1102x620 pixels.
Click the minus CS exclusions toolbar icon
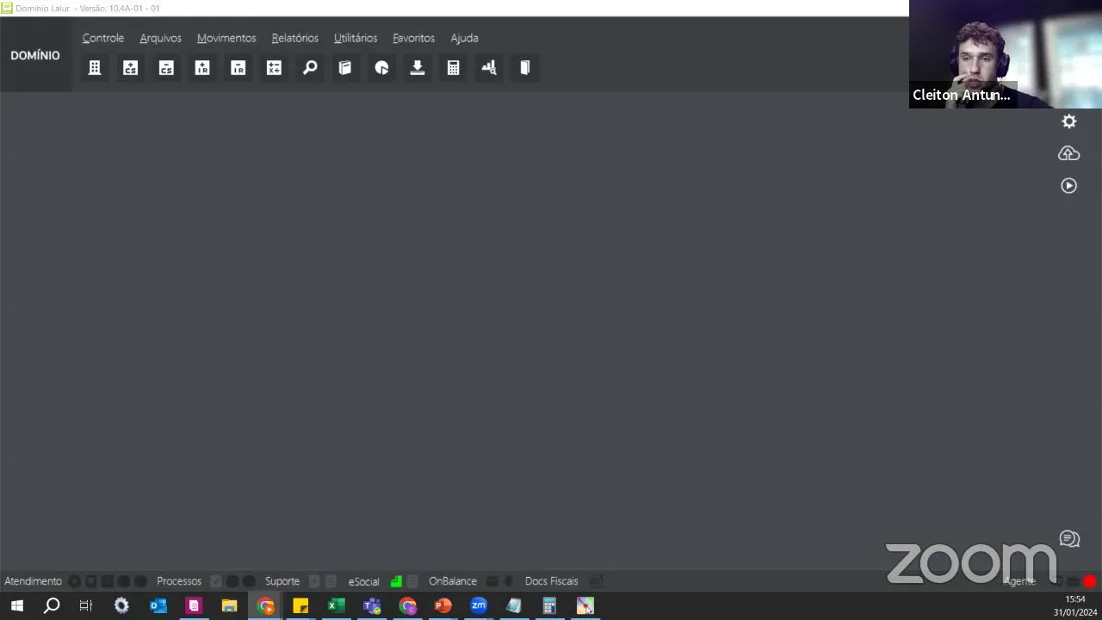[x=166, y=68]
